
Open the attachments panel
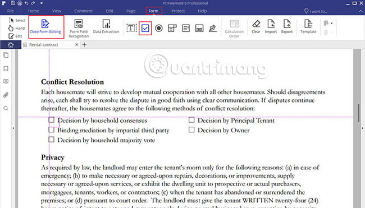[x=6, y=95]
